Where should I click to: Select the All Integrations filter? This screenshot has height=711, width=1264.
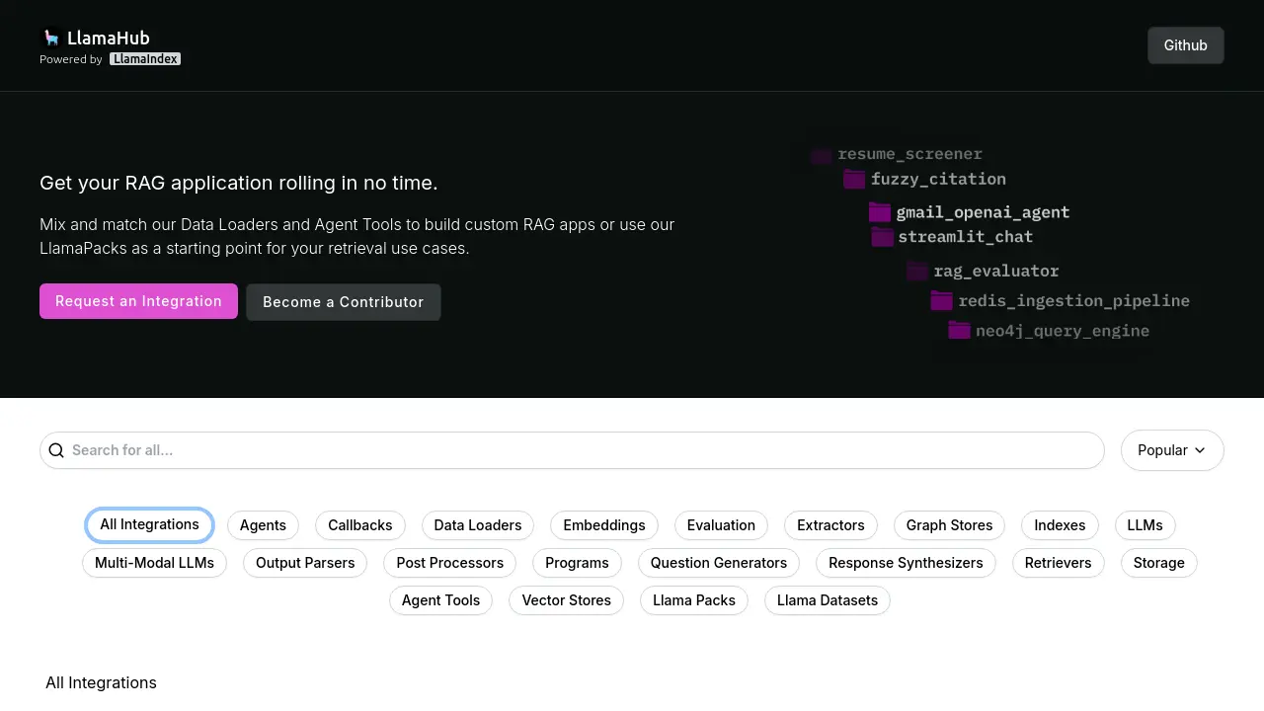149,524
